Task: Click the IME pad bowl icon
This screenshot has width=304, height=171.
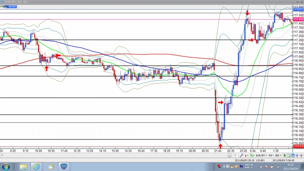Action: click(x=232, y=166)
